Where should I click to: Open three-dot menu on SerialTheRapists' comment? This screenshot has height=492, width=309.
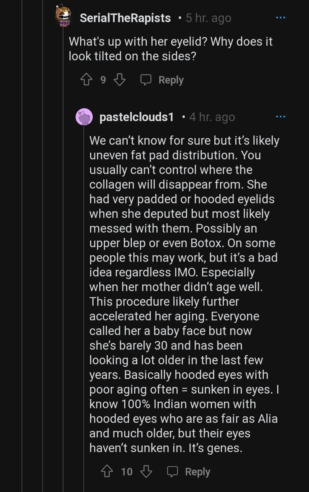(281, 18)
